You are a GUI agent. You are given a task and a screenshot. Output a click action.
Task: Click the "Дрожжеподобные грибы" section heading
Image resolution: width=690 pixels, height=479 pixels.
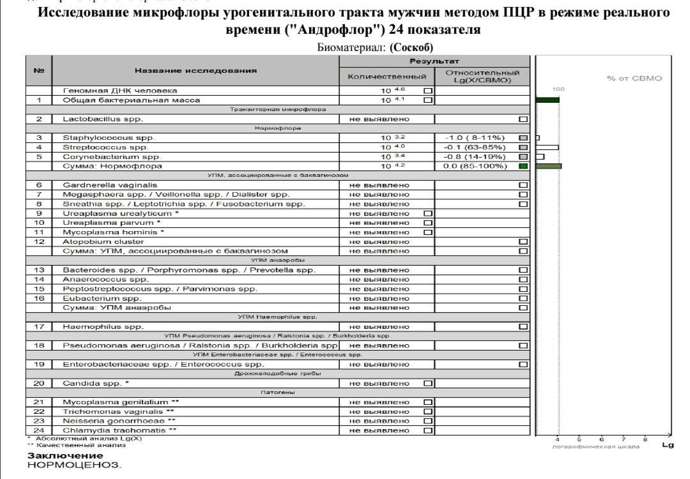[x=278, y=374]
